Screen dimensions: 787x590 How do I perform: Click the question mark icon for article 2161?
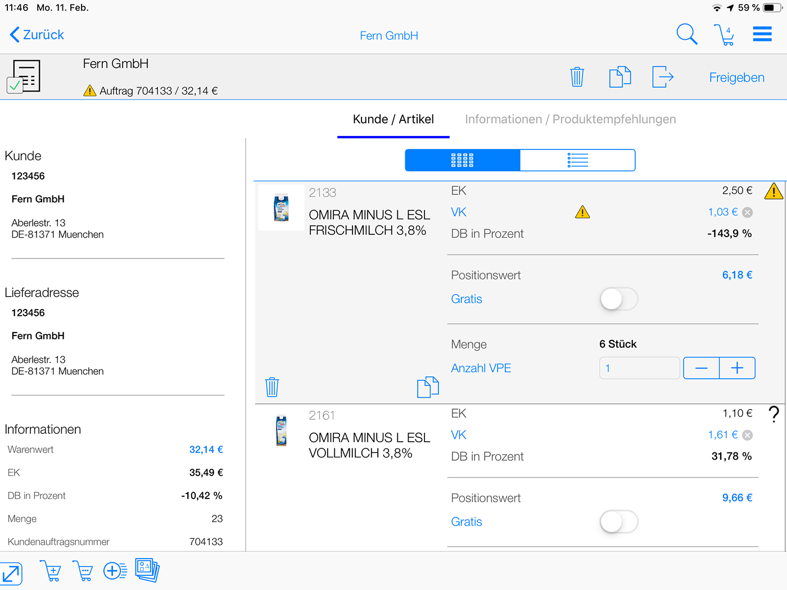point(774,414)
